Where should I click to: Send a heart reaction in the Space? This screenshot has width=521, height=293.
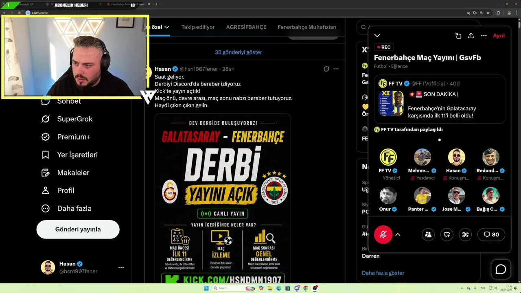(x=447, y=234)
